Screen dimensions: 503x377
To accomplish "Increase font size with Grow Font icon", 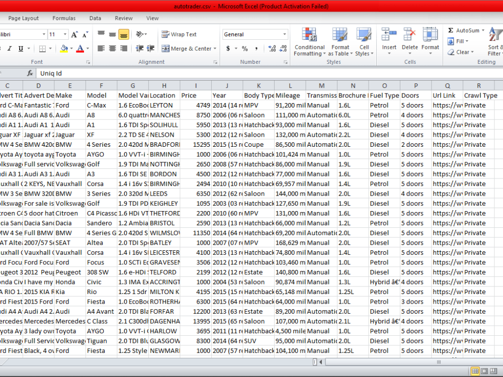I will (74, 34).
